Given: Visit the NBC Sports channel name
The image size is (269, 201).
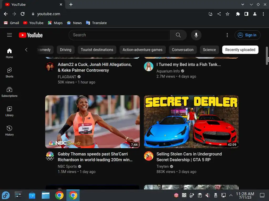Looking at the screenshot, I should point(67,166).
